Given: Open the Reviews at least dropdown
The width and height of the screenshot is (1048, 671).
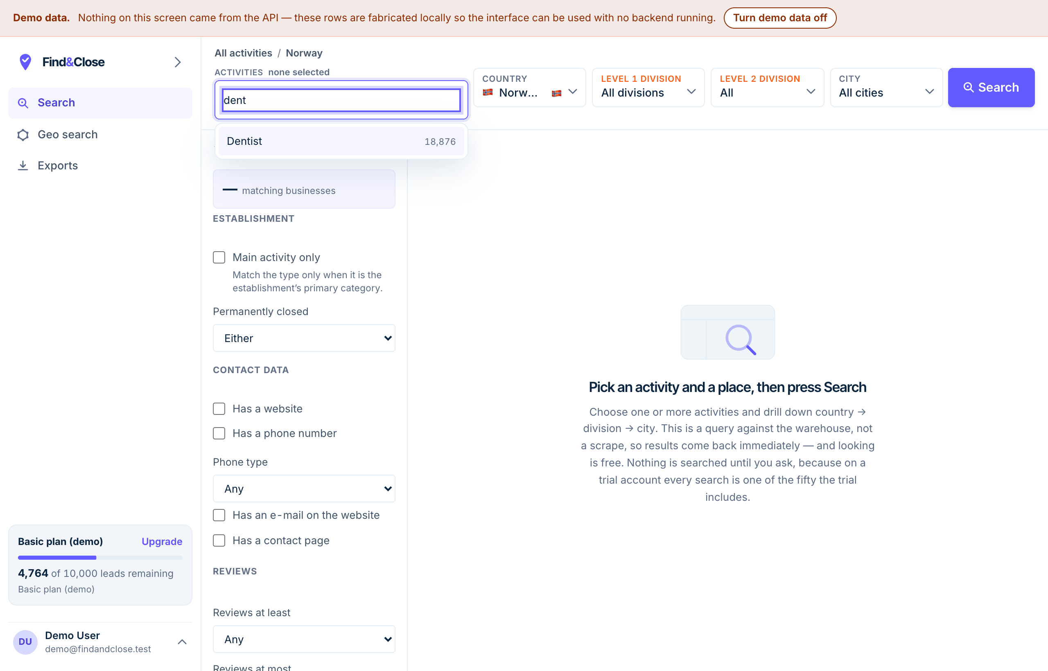Looking at the screenshot, I should [x=304, y=639].
